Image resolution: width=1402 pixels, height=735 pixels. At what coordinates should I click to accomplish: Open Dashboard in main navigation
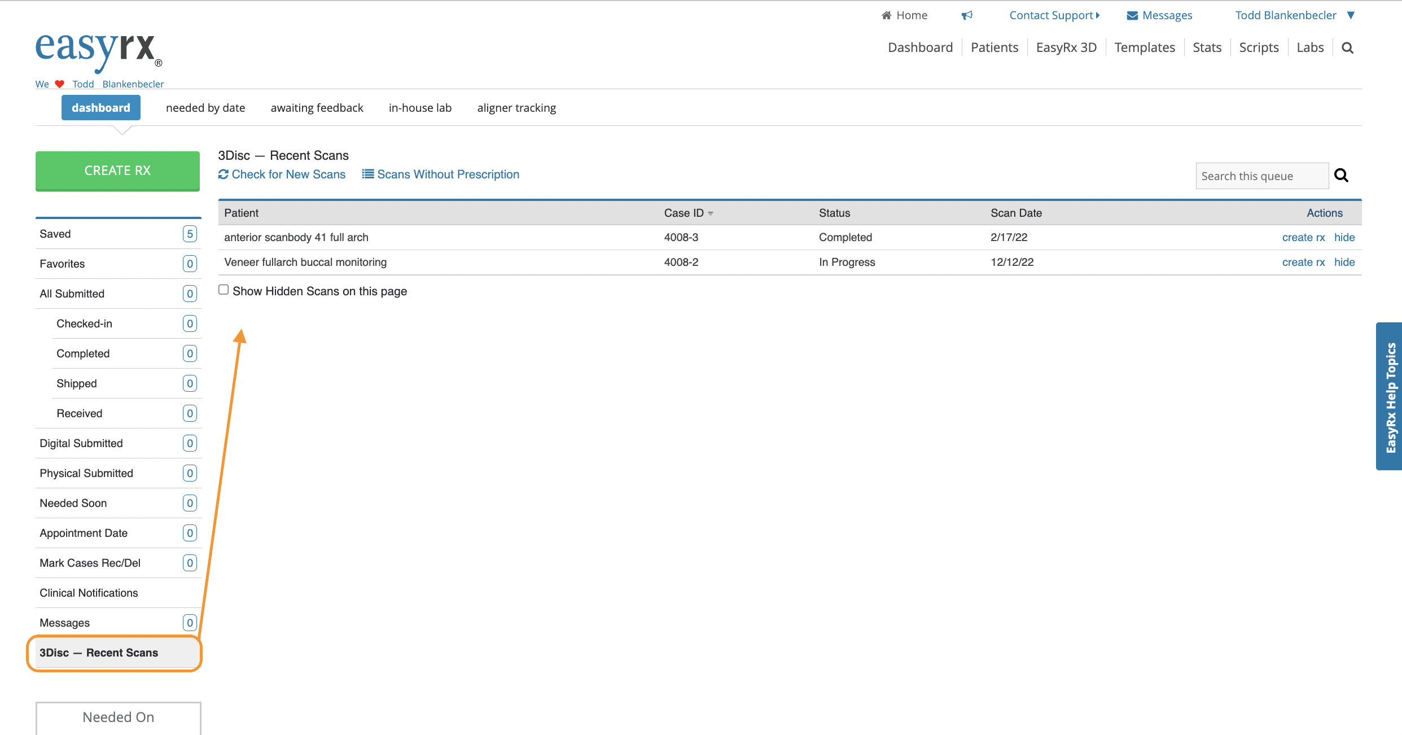920,47
